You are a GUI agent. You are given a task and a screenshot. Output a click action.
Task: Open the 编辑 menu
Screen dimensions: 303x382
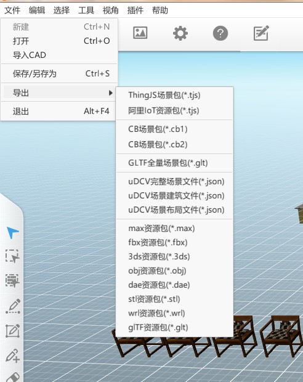[37, 10]
